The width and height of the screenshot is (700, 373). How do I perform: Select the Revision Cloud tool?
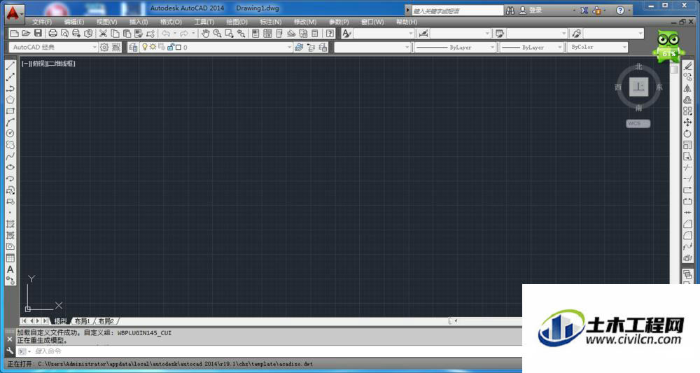click(10, 145)
